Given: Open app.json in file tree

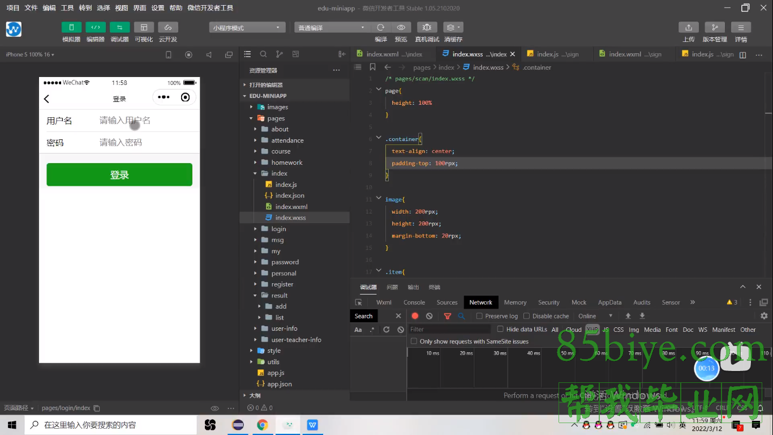Looking at the screenshot, I should (280, 384).
